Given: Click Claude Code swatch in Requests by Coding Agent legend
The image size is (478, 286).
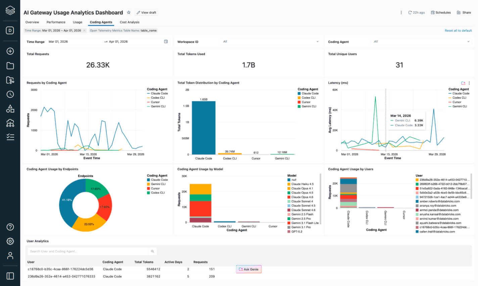Looking at the screenshot, I should [x=148, y=93].
